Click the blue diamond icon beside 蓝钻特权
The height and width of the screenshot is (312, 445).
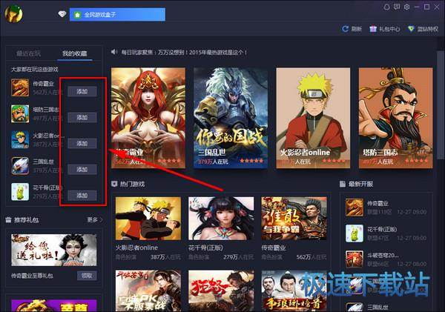[x=411, y=29]
